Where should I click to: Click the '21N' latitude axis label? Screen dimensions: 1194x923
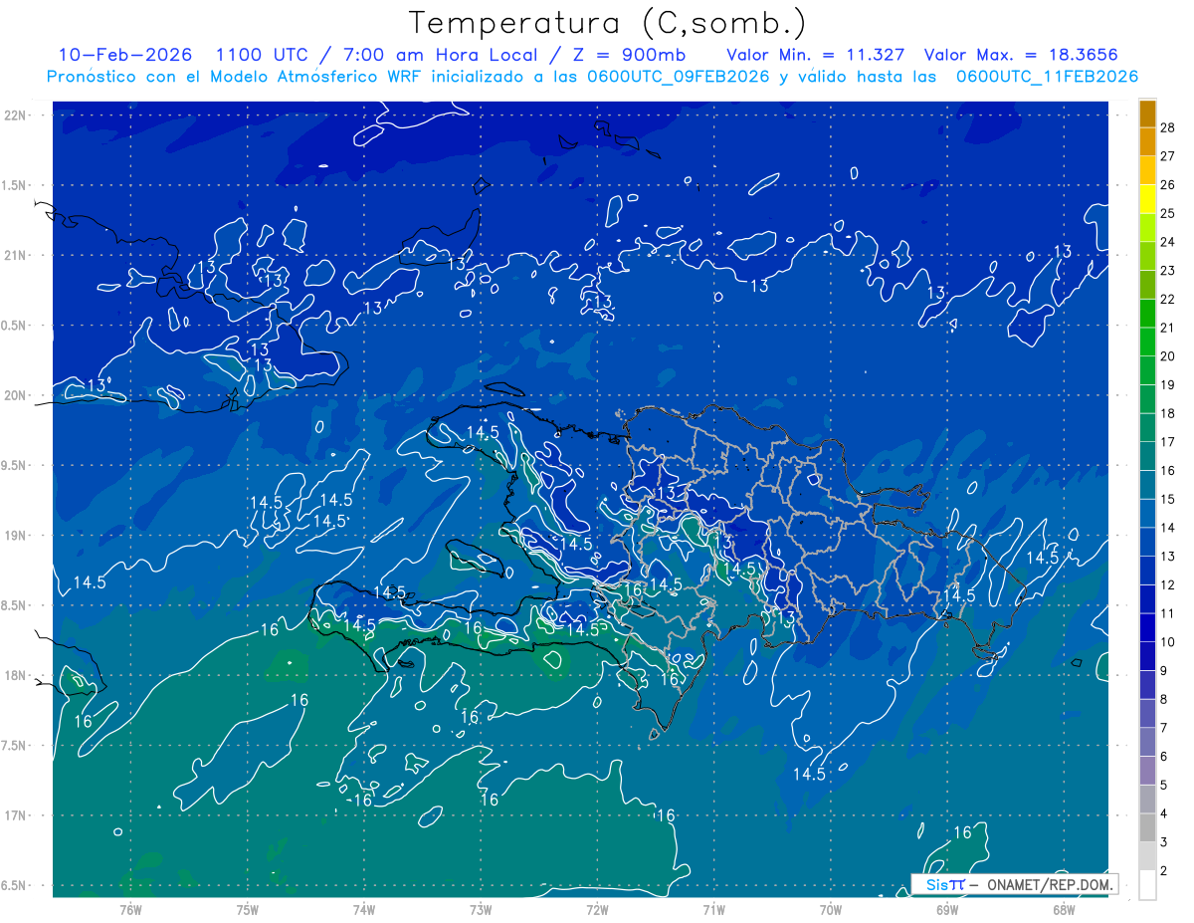click(17, 255)
